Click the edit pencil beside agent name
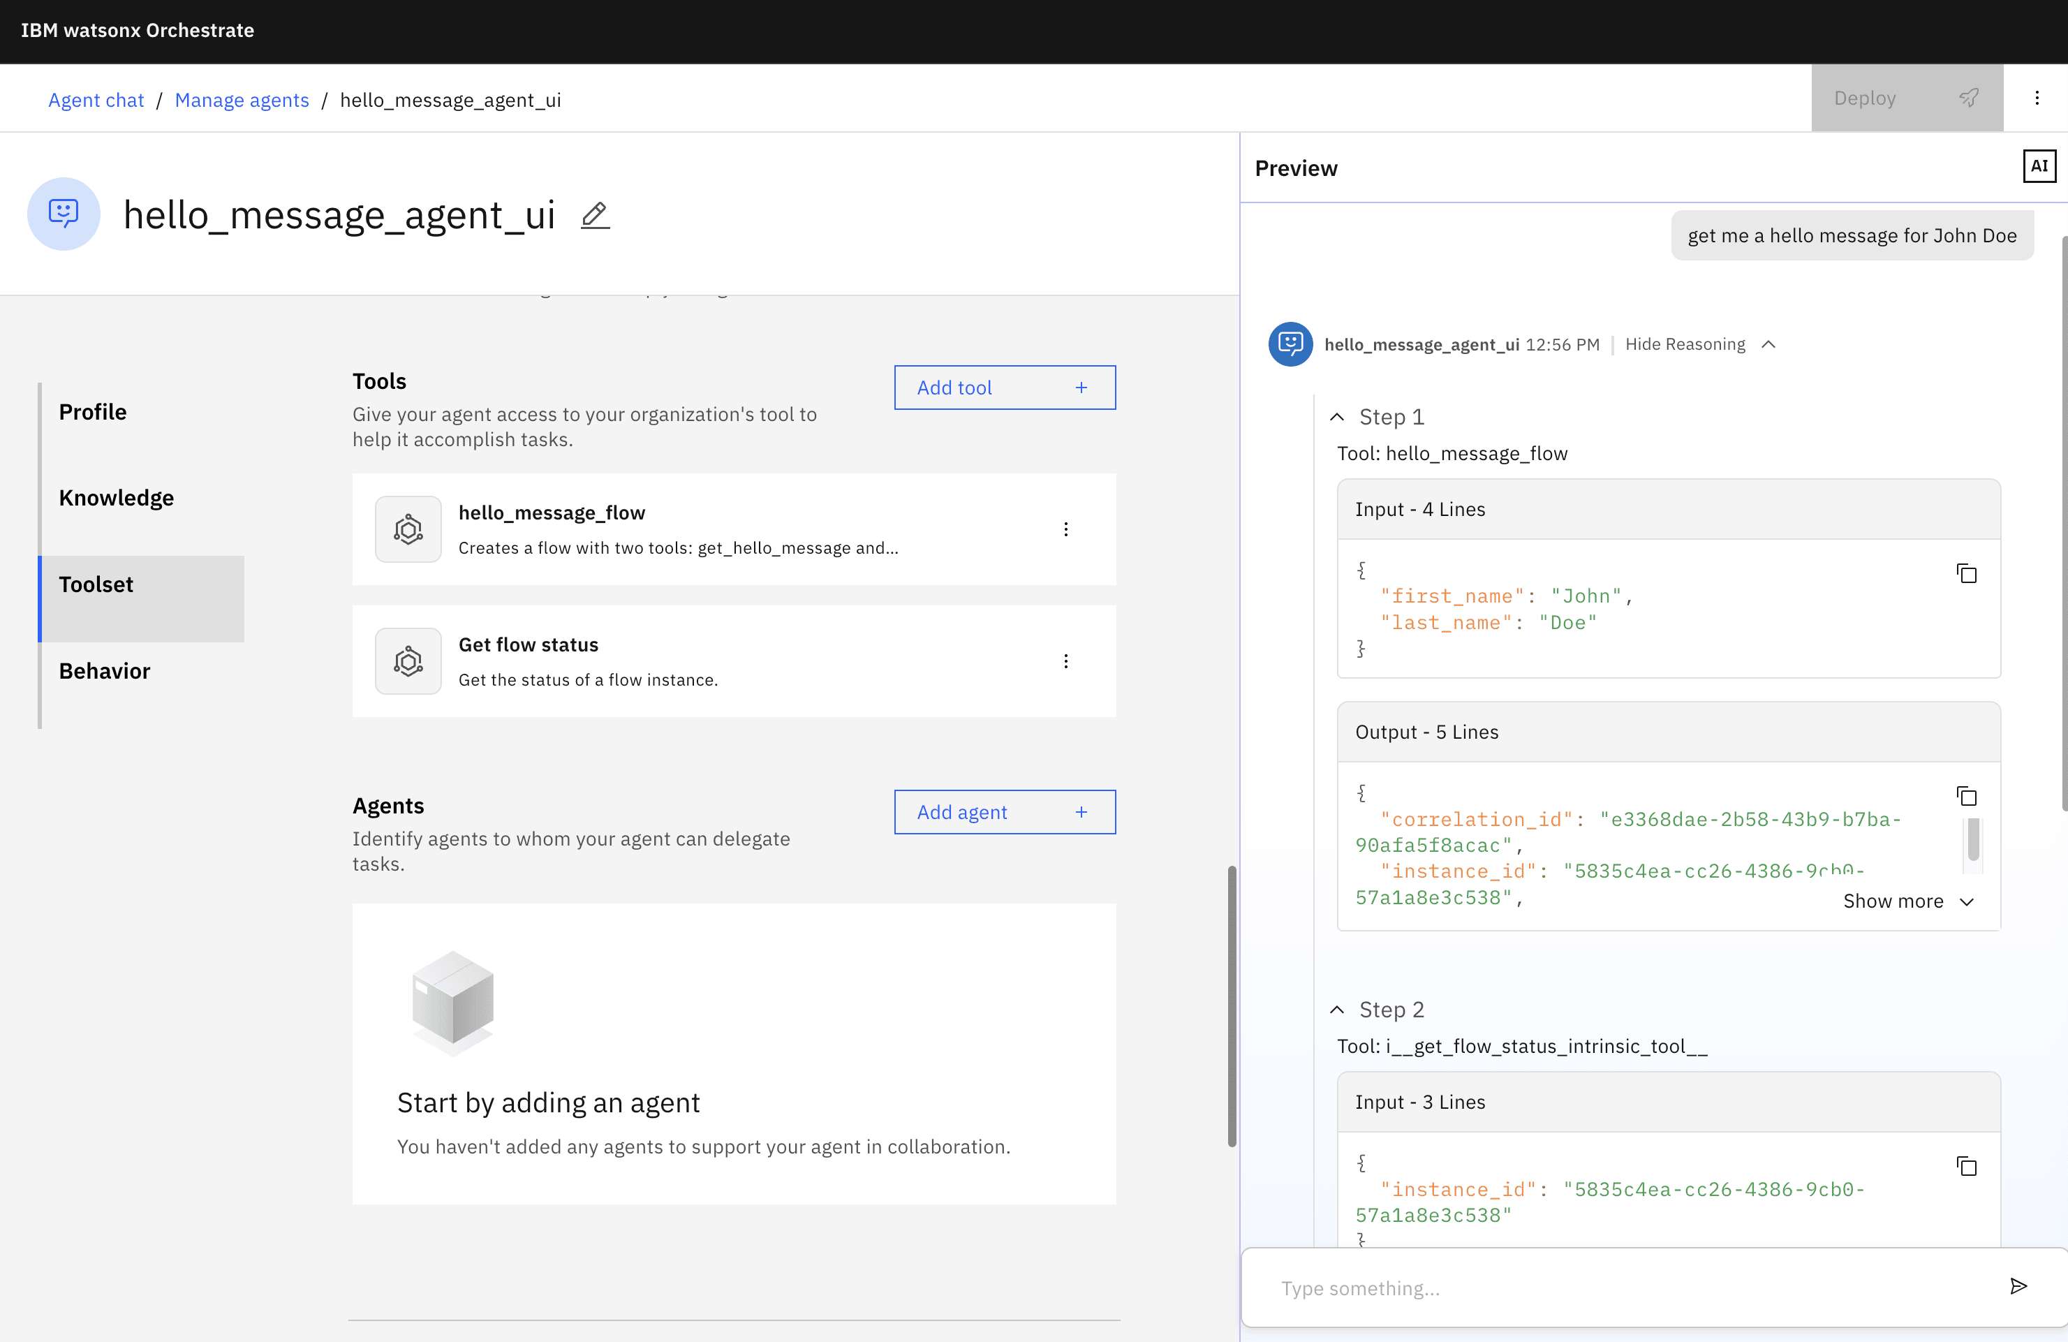The height and width of the screenshot is (1342, 2068). point(596,214)
